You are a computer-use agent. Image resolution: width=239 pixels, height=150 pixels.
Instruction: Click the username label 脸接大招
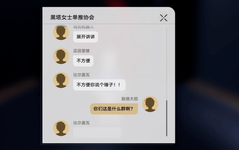[129, 99]
